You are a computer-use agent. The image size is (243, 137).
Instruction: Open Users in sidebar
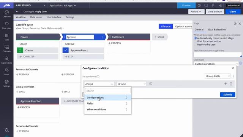7,72
